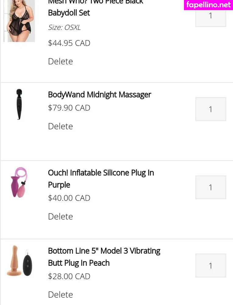Delete the Ouch! Inflatable Silicone item
Screen dimensions: 233x305
pyautogui.click(x=60, y=217)
